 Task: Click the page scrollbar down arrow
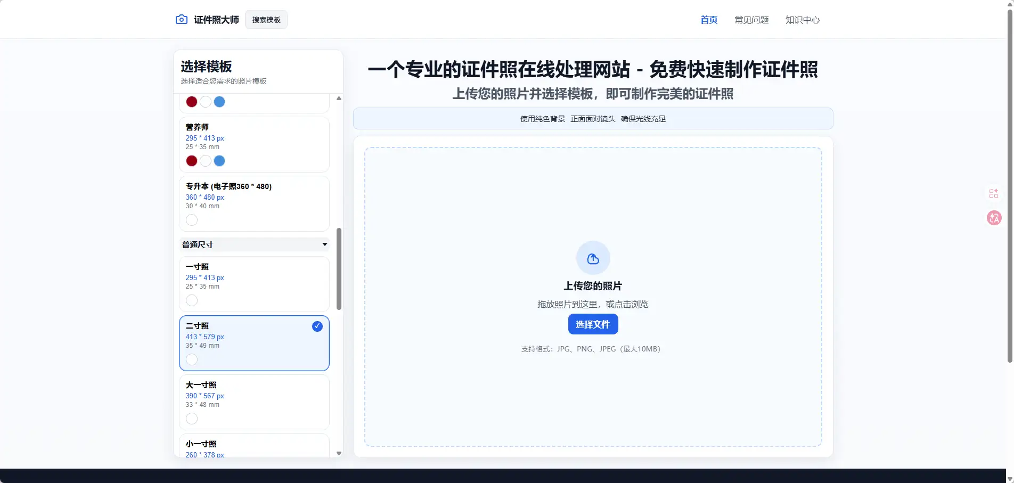tap(1010, 479)
